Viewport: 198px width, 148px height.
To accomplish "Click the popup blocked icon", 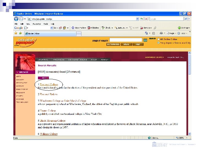I will click(89, 28).
